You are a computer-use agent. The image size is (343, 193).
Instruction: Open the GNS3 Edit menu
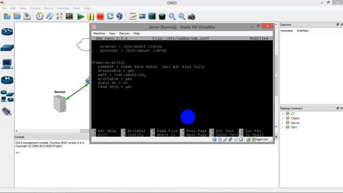(x=13, y=8)
